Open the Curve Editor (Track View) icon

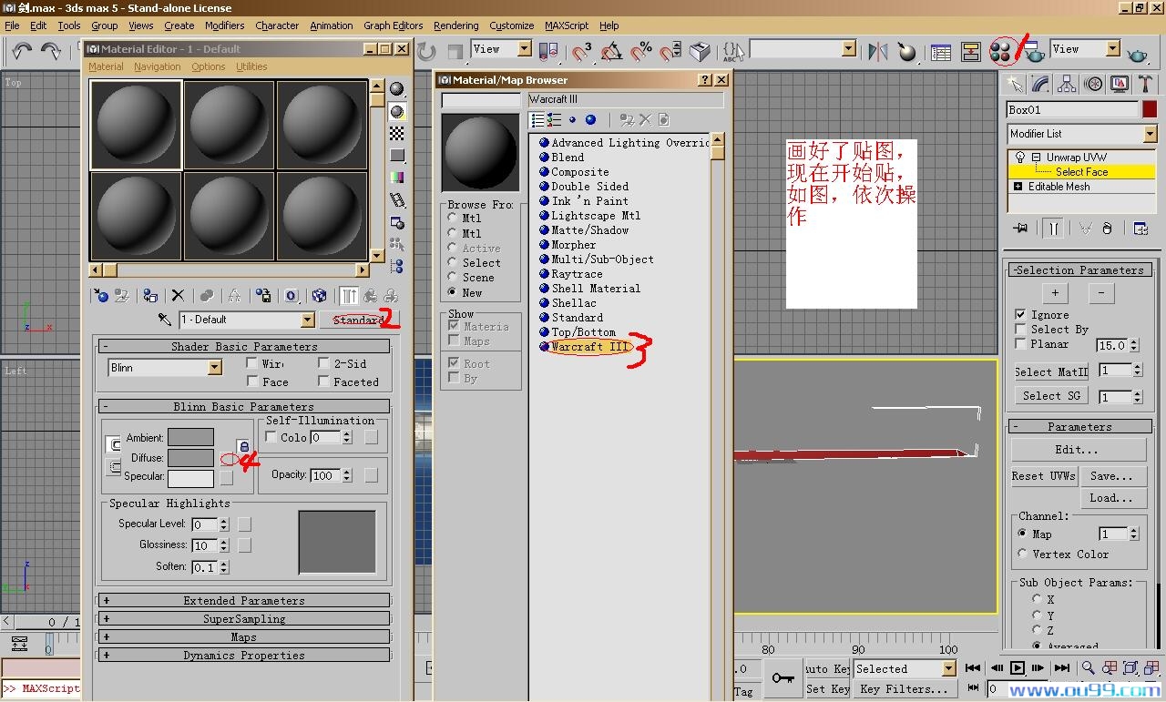pos(940,52)
